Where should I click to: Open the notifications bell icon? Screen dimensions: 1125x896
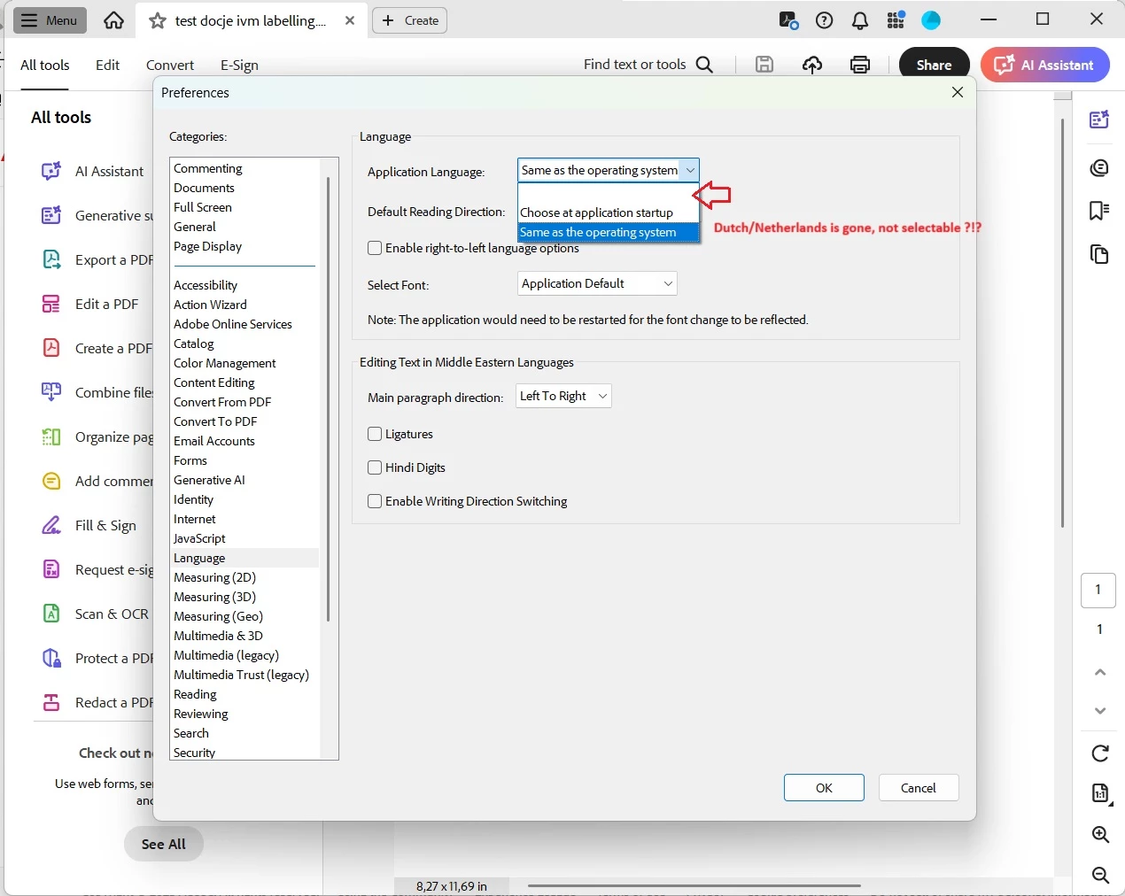[x=860, y=20]
